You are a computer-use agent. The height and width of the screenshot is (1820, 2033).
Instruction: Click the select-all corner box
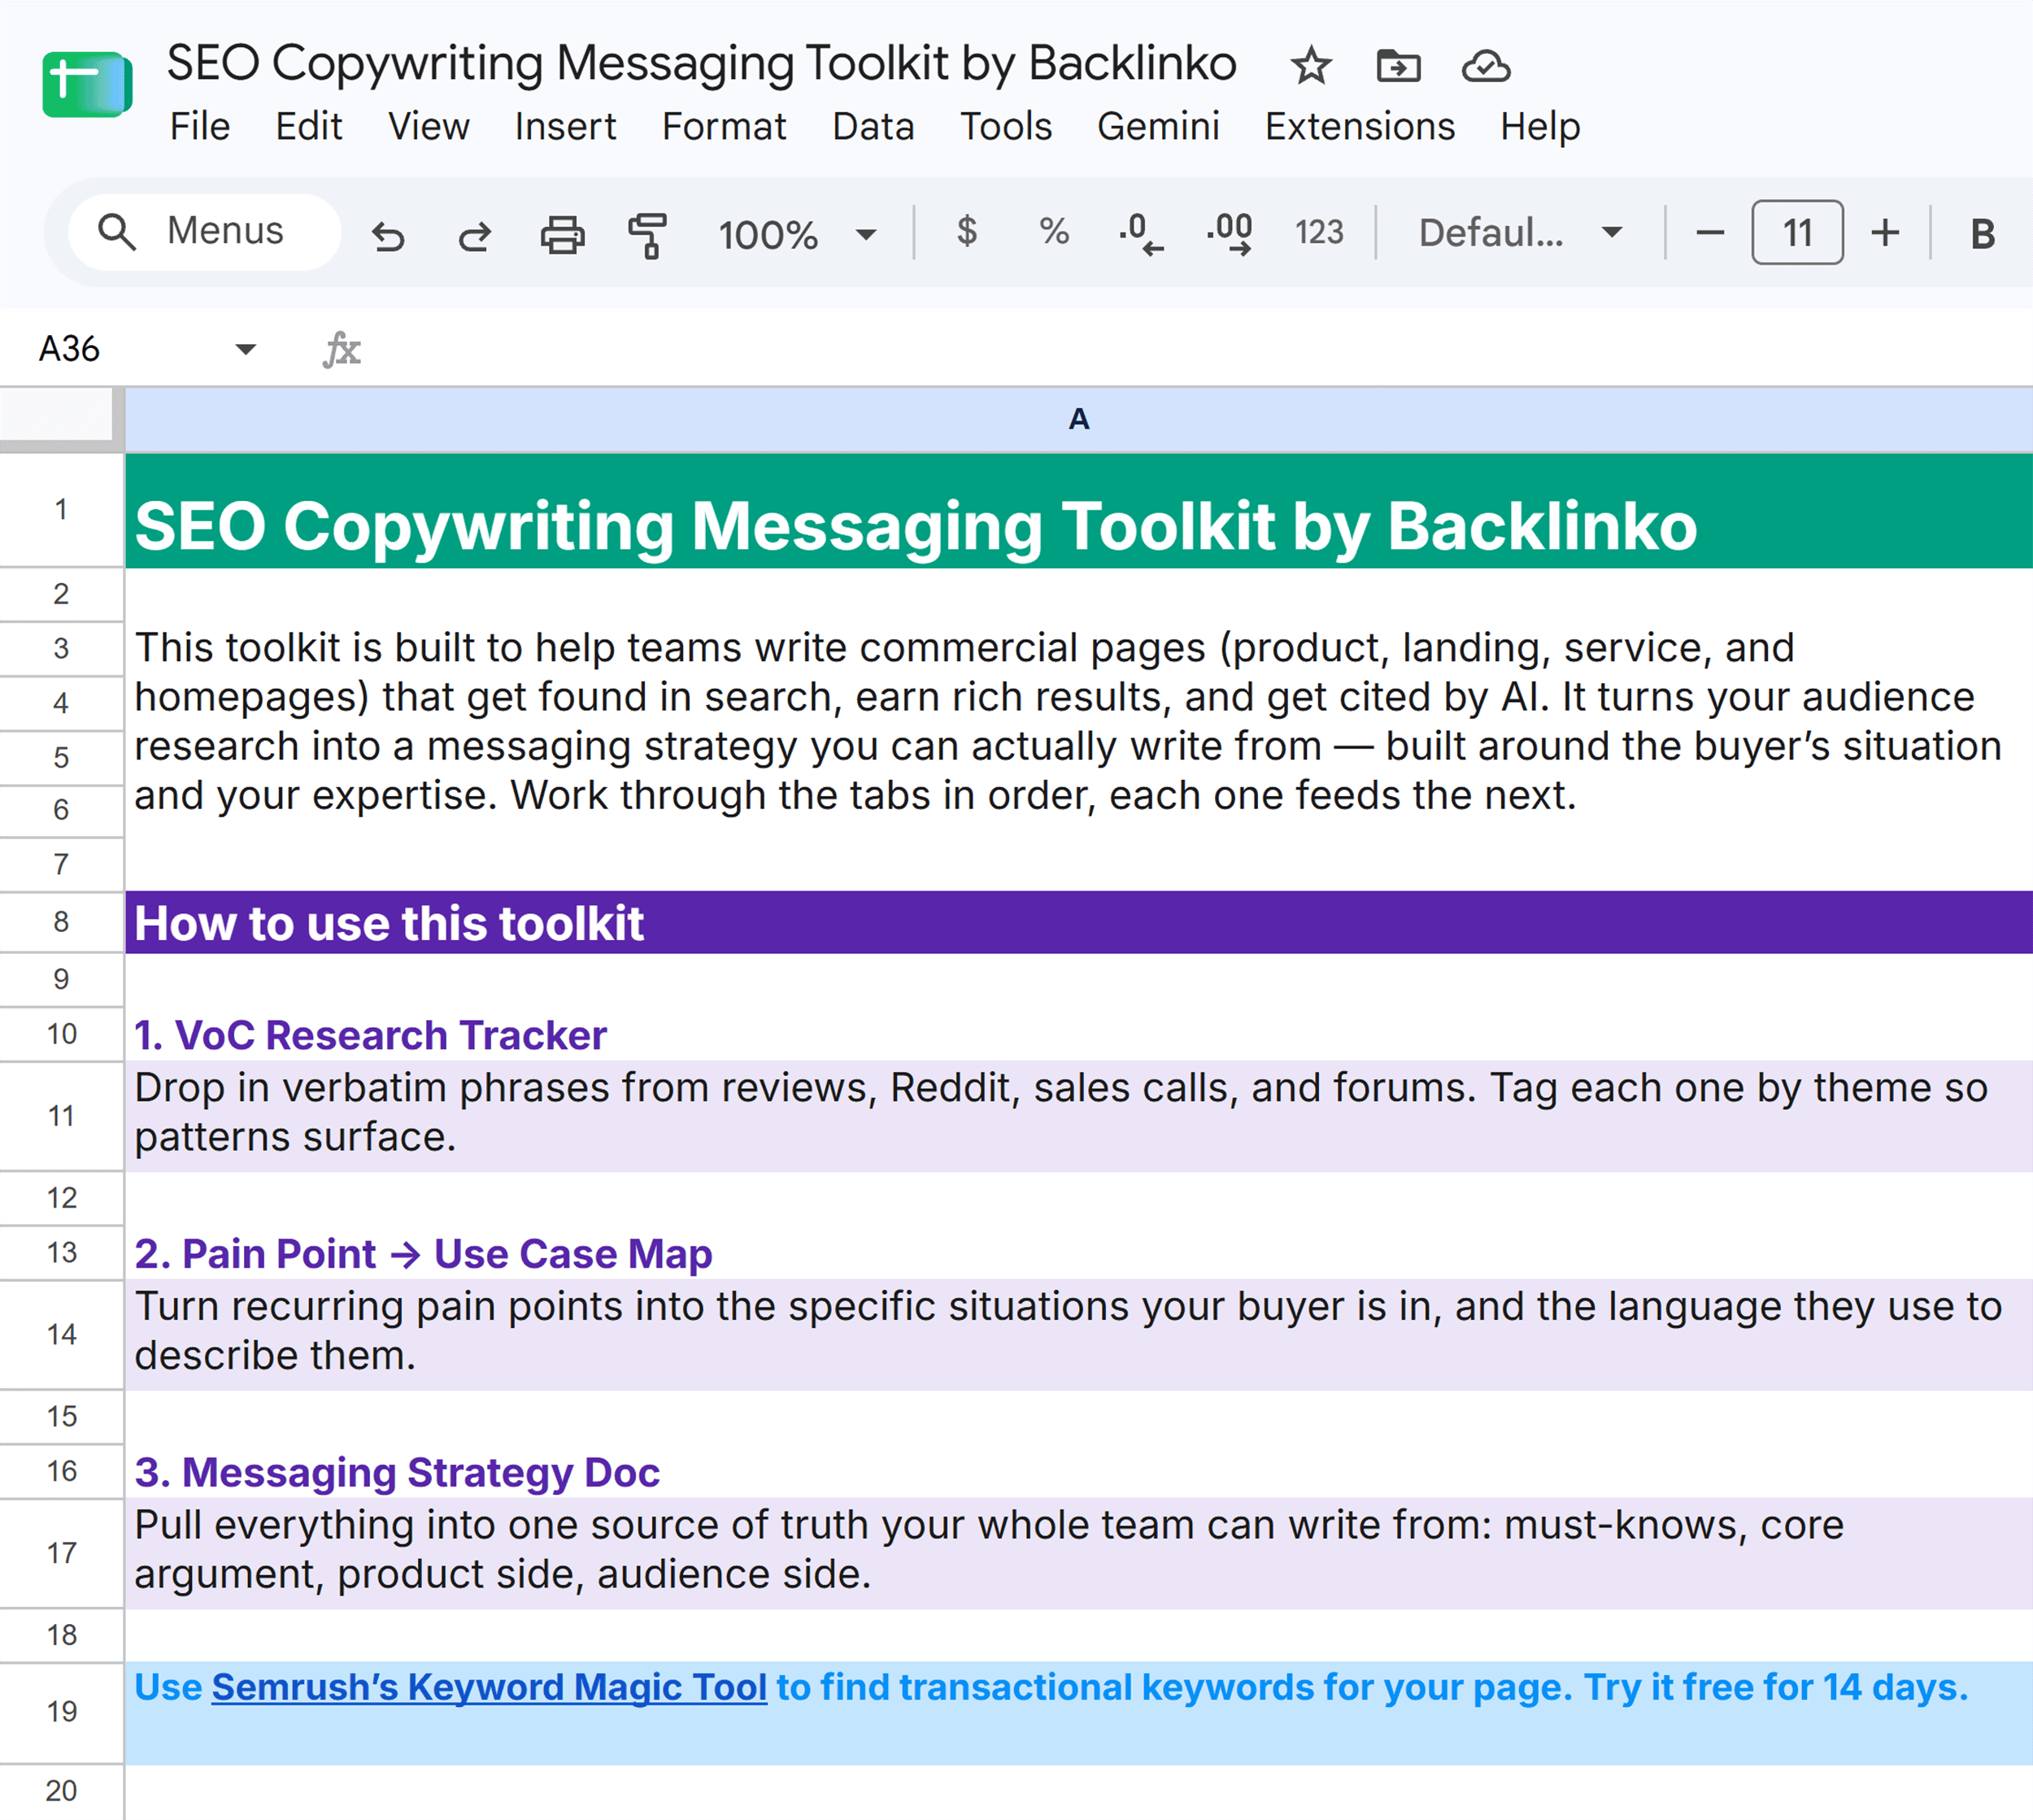pyautogui.click(x=57, y=415)
